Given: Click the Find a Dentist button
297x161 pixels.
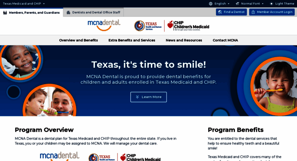Looking at the screenshot, I should pos(231,12).
